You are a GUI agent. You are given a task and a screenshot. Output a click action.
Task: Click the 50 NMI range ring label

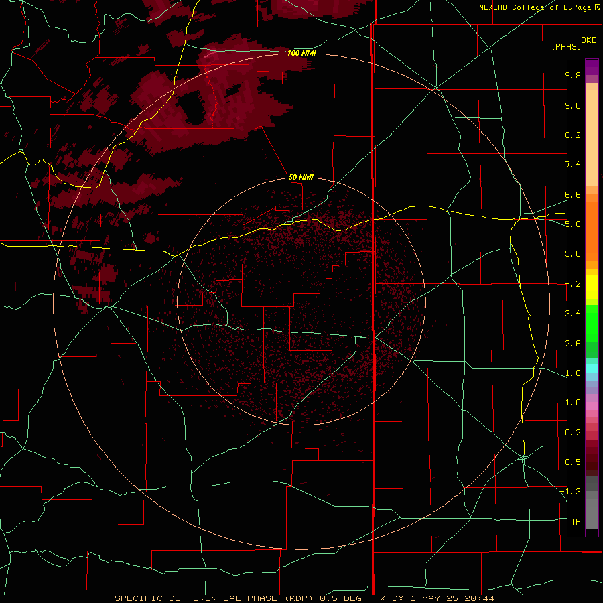(301, 177)
